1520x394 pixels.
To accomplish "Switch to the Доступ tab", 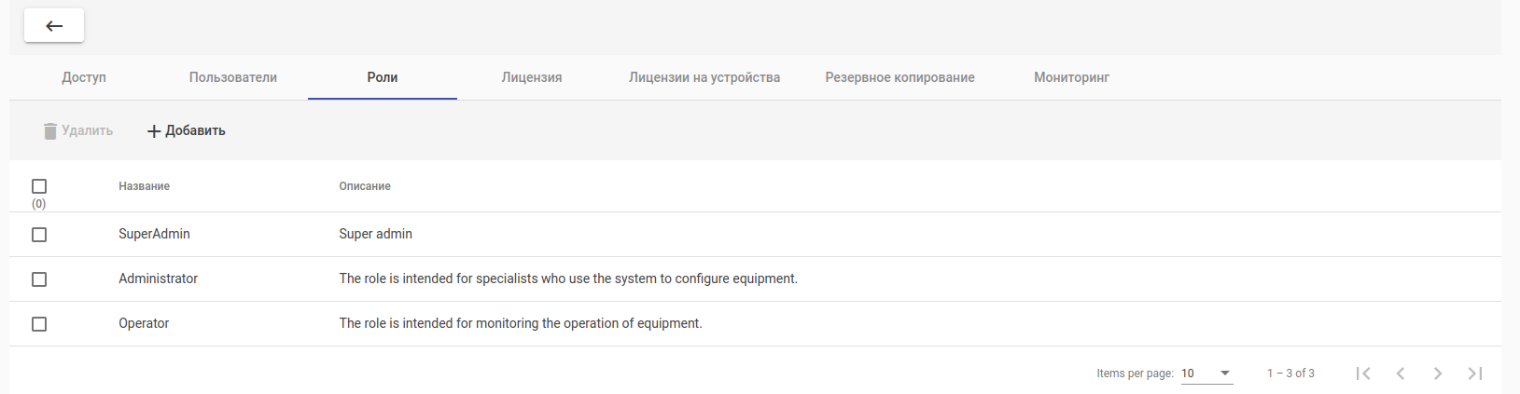I will (x=84, y=77).
